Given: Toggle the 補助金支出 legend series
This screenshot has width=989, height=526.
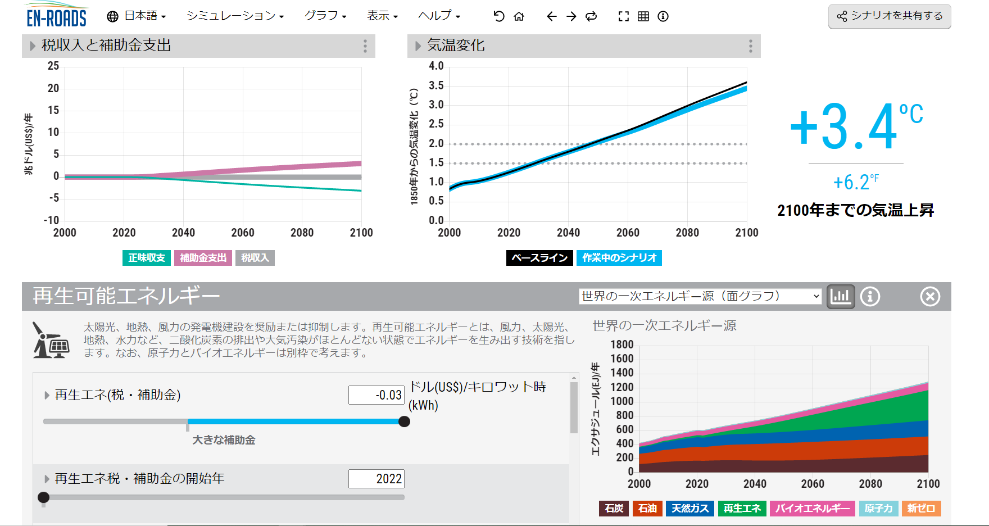Looking at the screenshot, I should pos(203,258).
